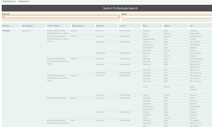
Task: Click the Product Name column header
Action: [53, 26]
